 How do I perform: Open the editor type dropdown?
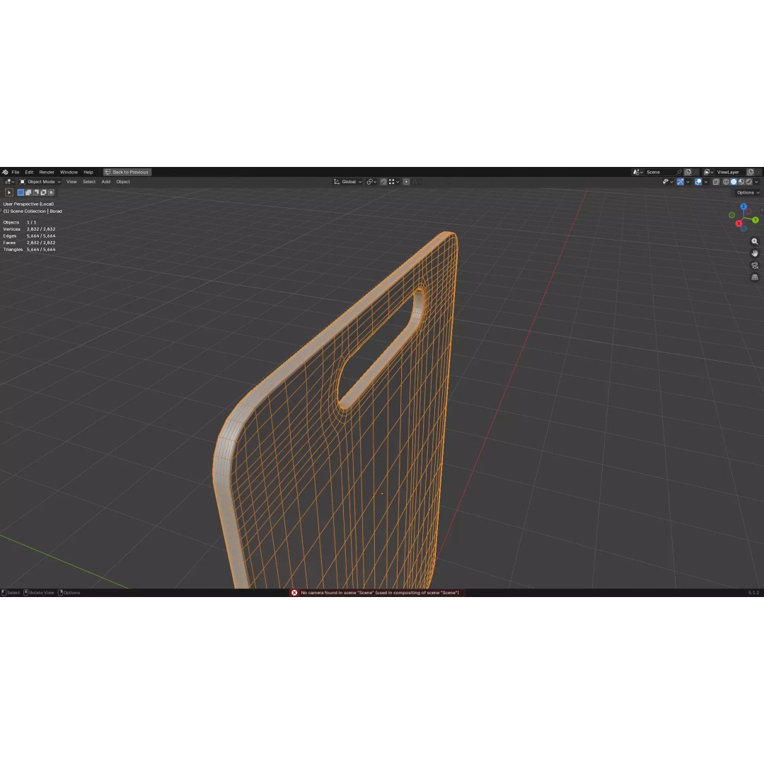click(x=9, y=182)
